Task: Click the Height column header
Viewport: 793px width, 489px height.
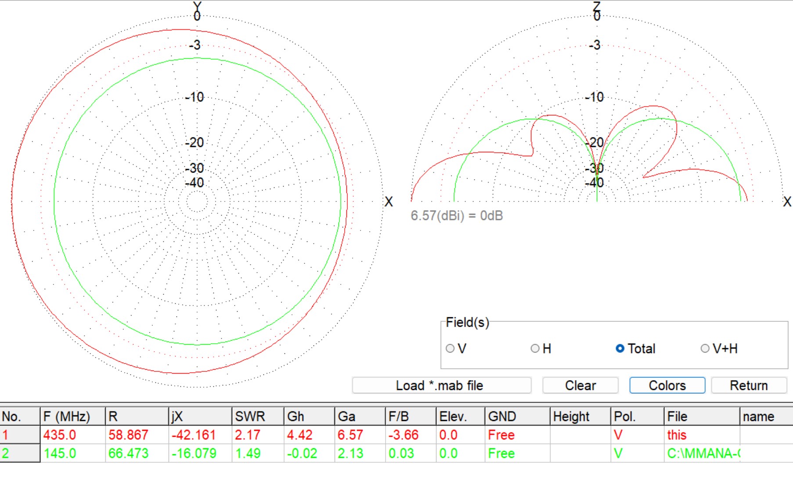Action: tap(580, 416)
